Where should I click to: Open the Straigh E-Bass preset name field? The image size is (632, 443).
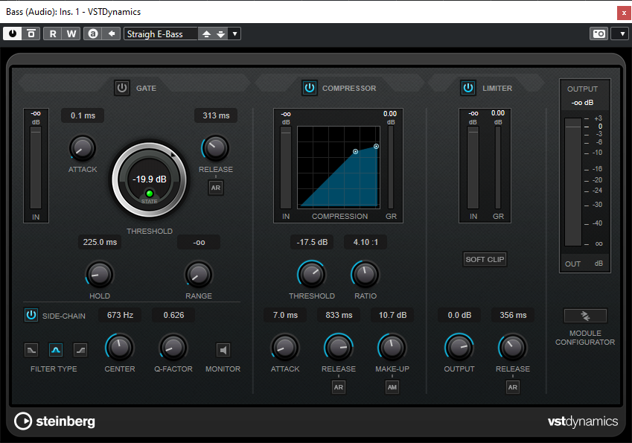tap(161, 34)
